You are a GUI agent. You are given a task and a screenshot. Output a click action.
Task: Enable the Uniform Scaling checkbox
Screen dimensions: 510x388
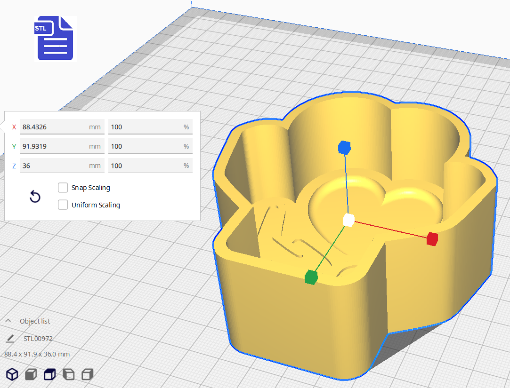pyautogui.click(x=63, y=205)
